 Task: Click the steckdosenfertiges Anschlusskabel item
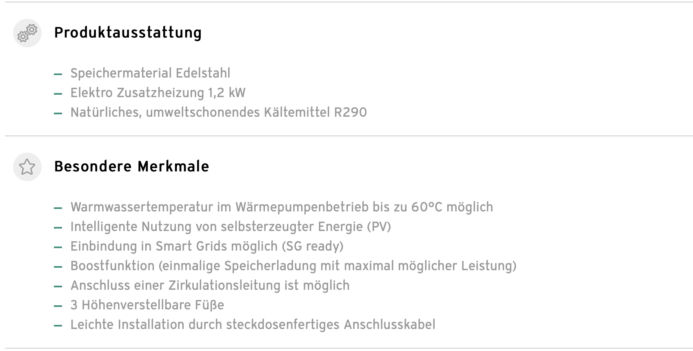253,324
